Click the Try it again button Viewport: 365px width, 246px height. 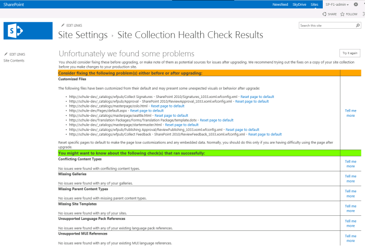(x=350, y=53)
